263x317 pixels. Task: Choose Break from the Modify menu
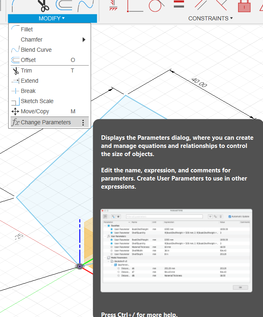(50, 91)
